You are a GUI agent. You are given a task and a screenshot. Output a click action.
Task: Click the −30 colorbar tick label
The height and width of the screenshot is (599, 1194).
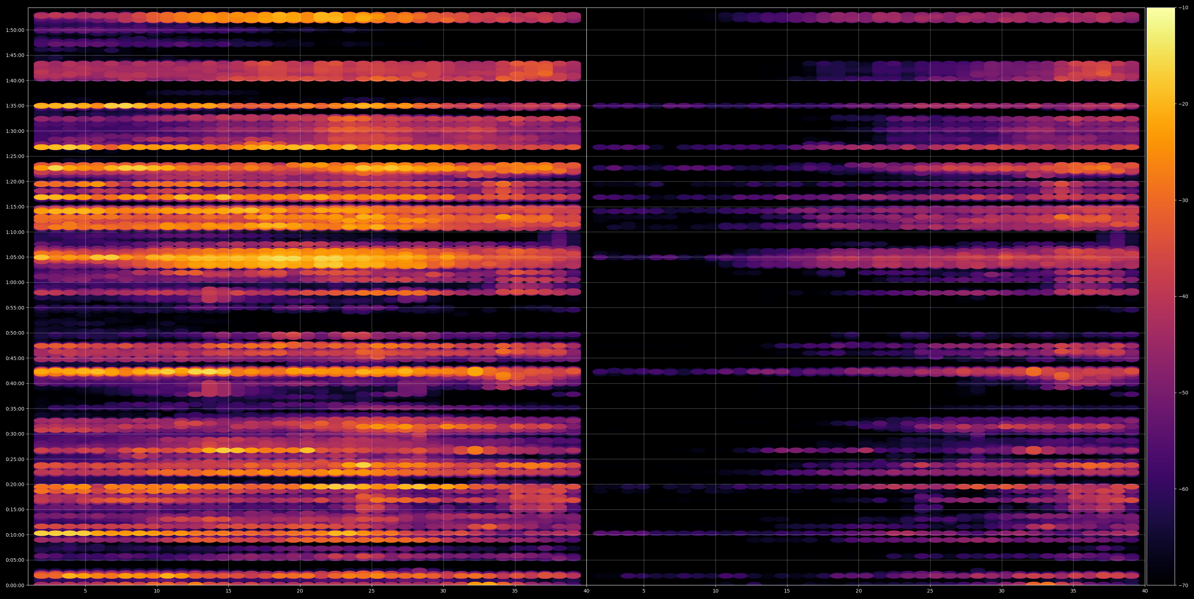tap(1183, 200)
